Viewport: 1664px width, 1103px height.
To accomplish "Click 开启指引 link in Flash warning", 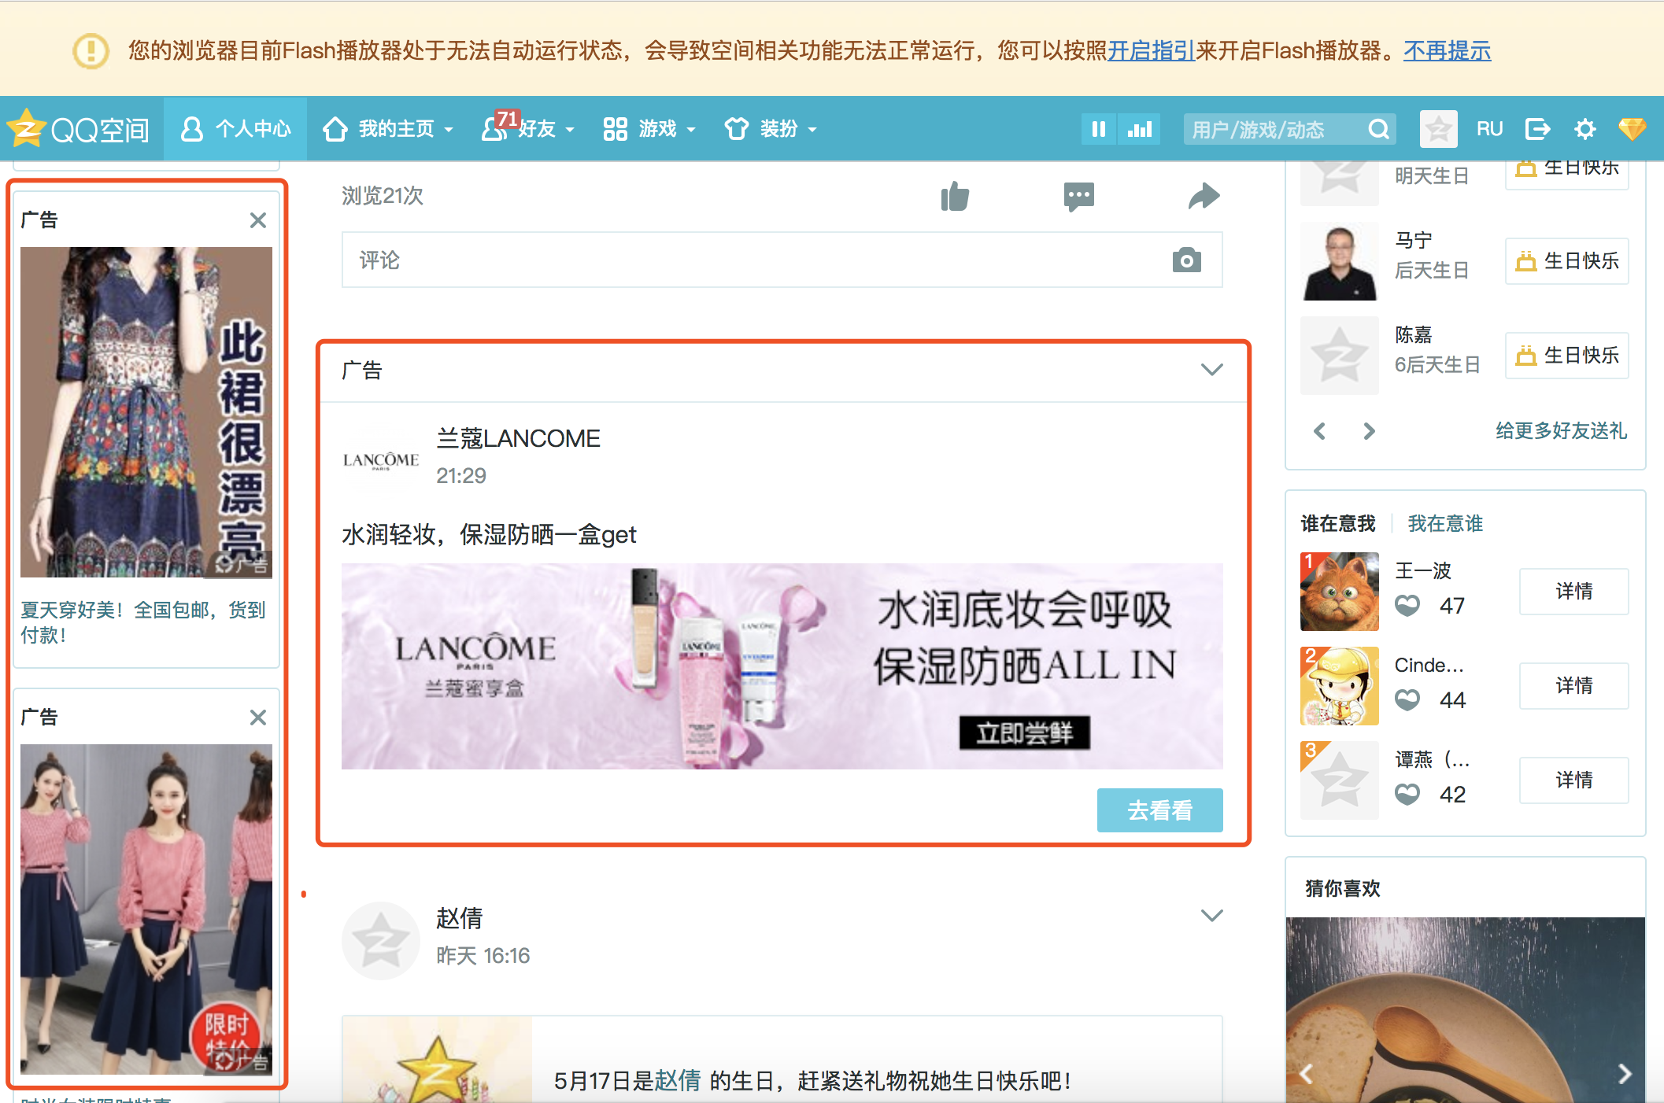I will click(x=1152, y=51).
